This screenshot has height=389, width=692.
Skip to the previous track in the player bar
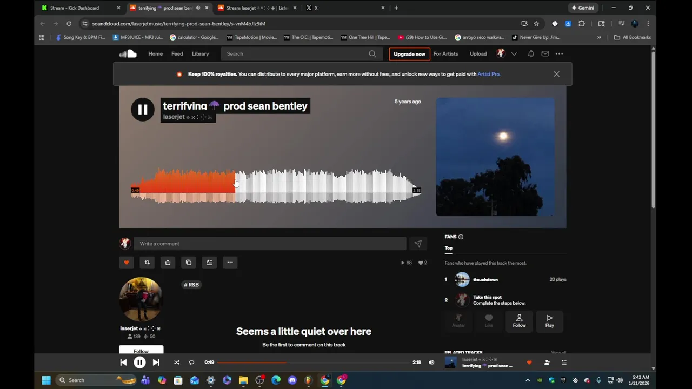pyautogui.click(x=123, y=363)
